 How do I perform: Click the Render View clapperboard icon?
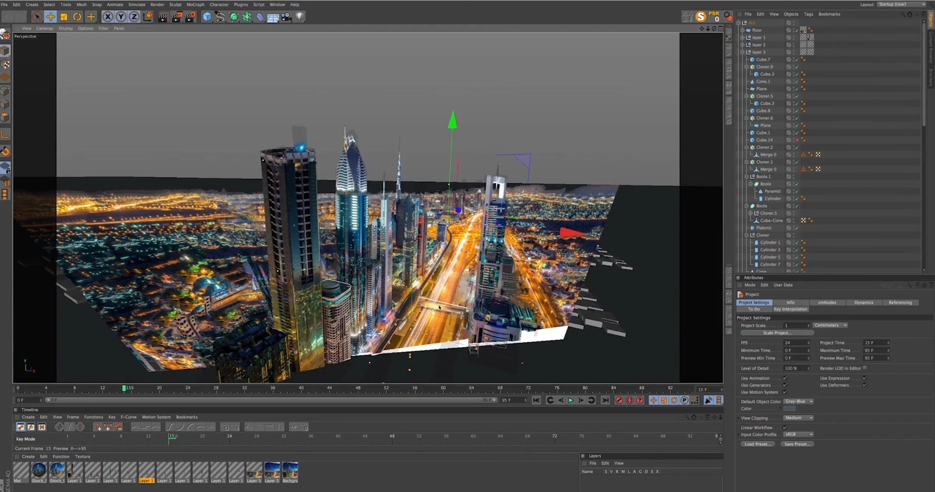(x=163, y=17)
